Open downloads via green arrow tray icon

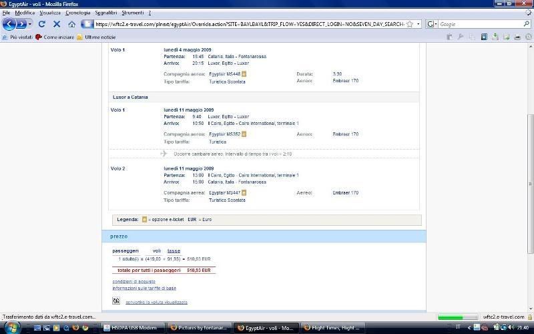point(495,37)
